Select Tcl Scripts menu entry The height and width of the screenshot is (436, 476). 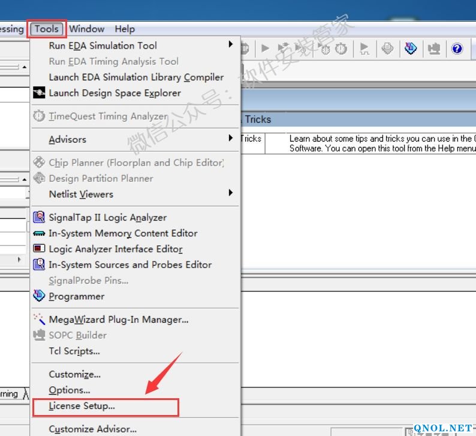(x=74, y=351)
